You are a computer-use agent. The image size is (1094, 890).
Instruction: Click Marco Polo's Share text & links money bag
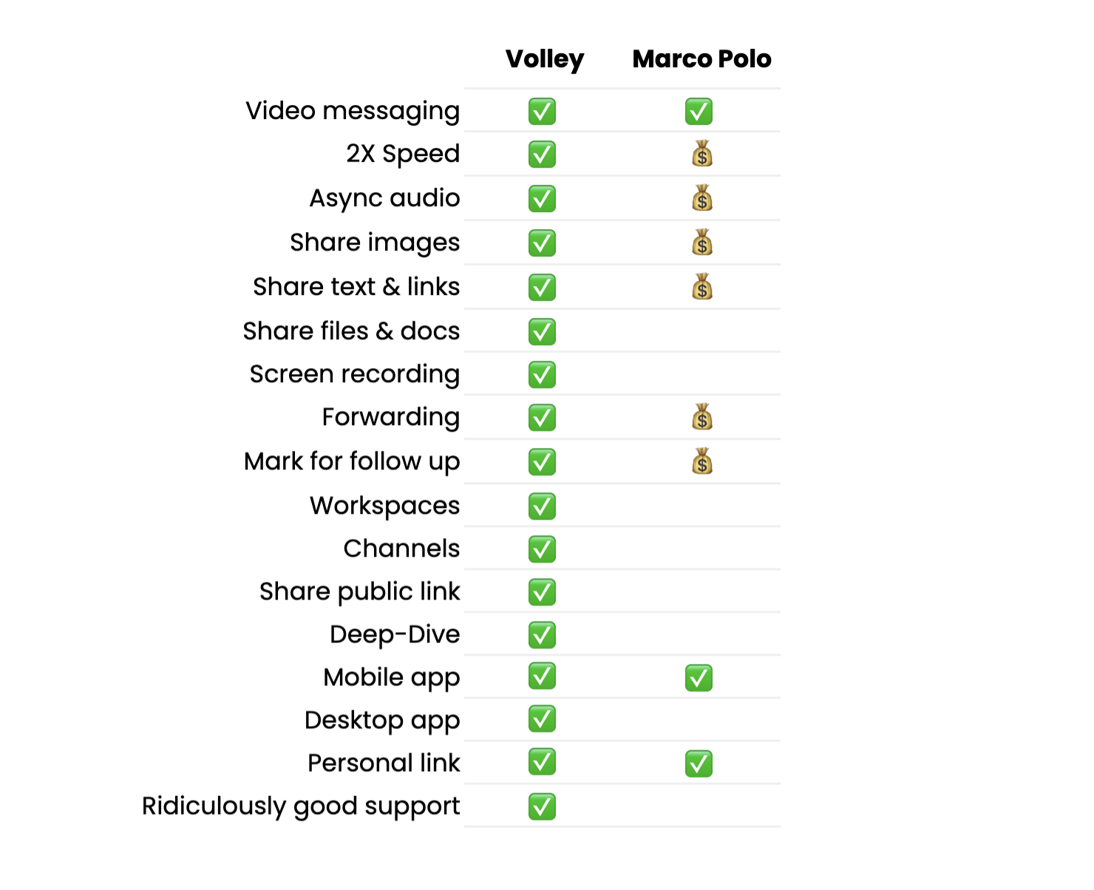tap(702, 287)
